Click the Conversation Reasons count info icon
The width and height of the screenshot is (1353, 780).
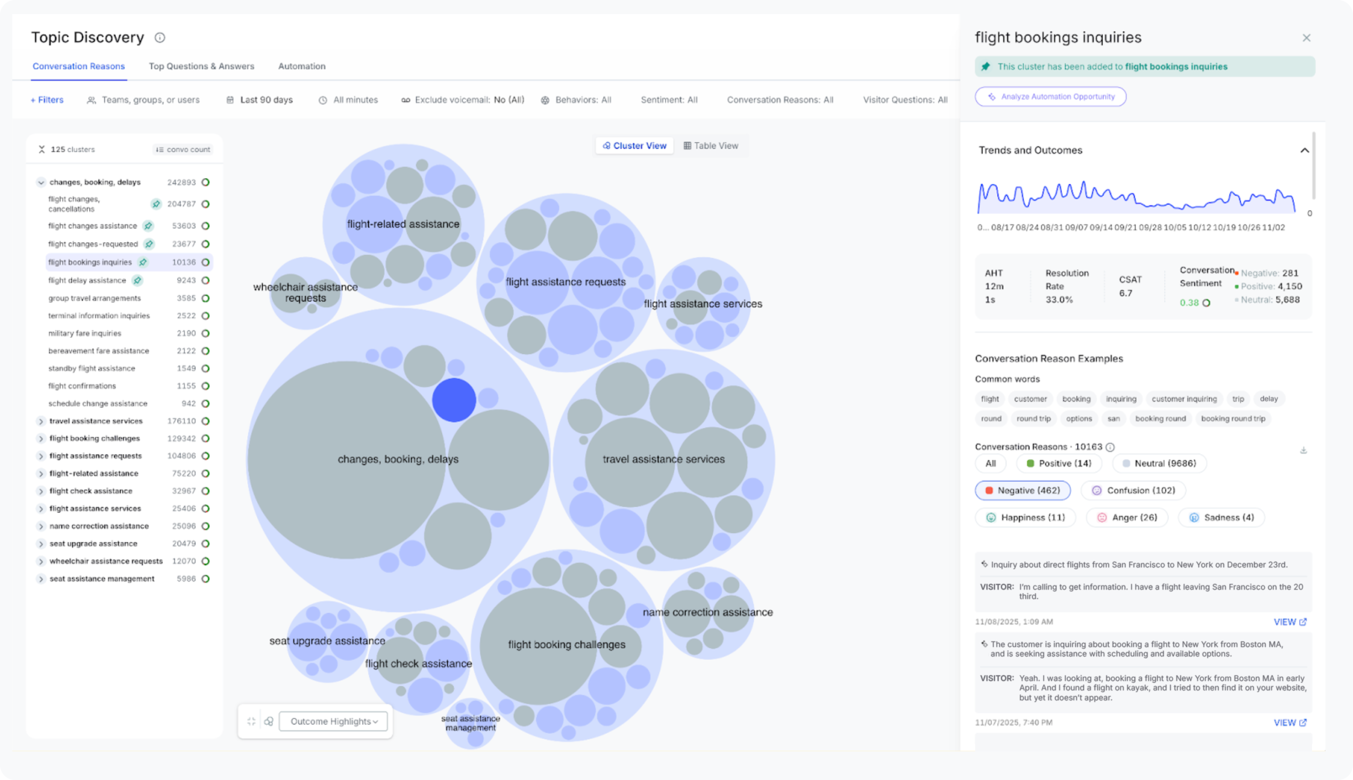(x=1110, y=447)
